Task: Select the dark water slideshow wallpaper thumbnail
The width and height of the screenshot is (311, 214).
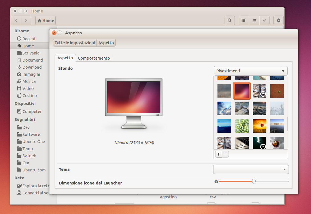Action: (260, 143)
